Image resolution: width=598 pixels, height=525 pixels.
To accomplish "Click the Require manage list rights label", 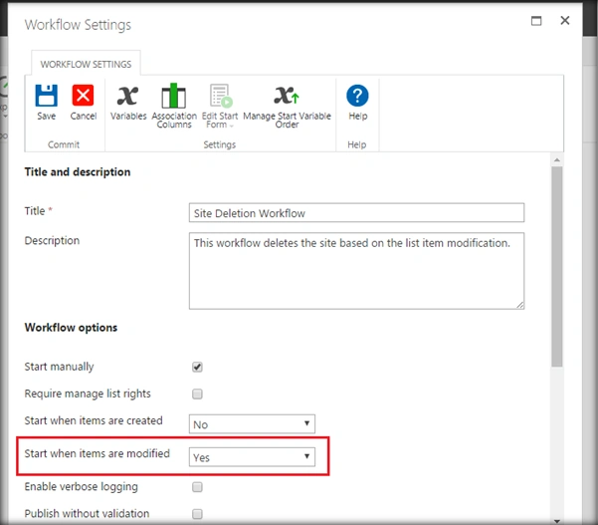I will click(x=88, y=394).
